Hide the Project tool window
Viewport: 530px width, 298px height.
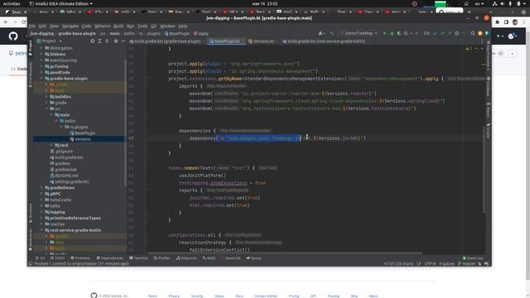123,41
